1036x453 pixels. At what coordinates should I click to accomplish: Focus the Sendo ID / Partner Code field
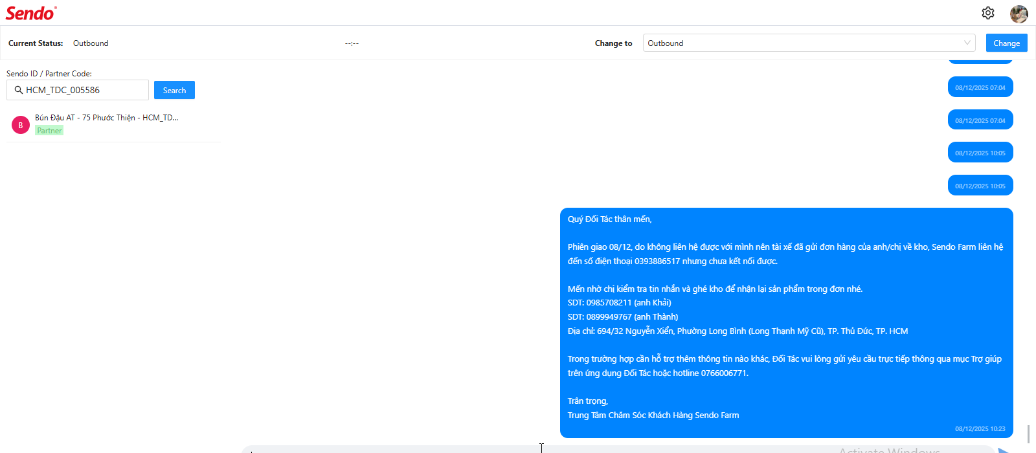click(78, 90)
